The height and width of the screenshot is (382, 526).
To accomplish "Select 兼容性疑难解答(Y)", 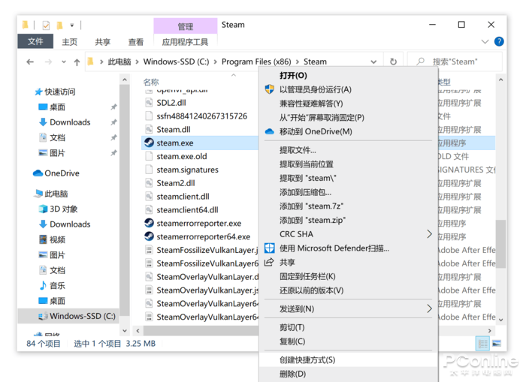I will (x=348, y=104).
